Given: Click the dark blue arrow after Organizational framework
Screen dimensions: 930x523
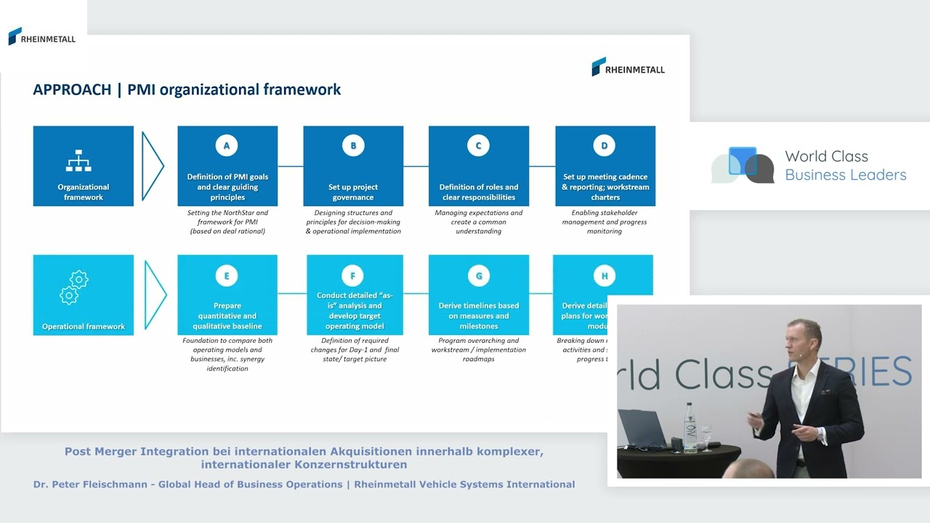Looking at the screenshot, I should coord(153,166).
